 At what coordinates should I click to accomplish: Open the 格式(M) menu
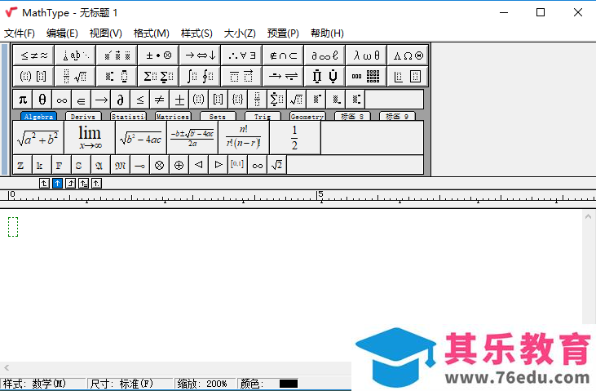point(152,33)
